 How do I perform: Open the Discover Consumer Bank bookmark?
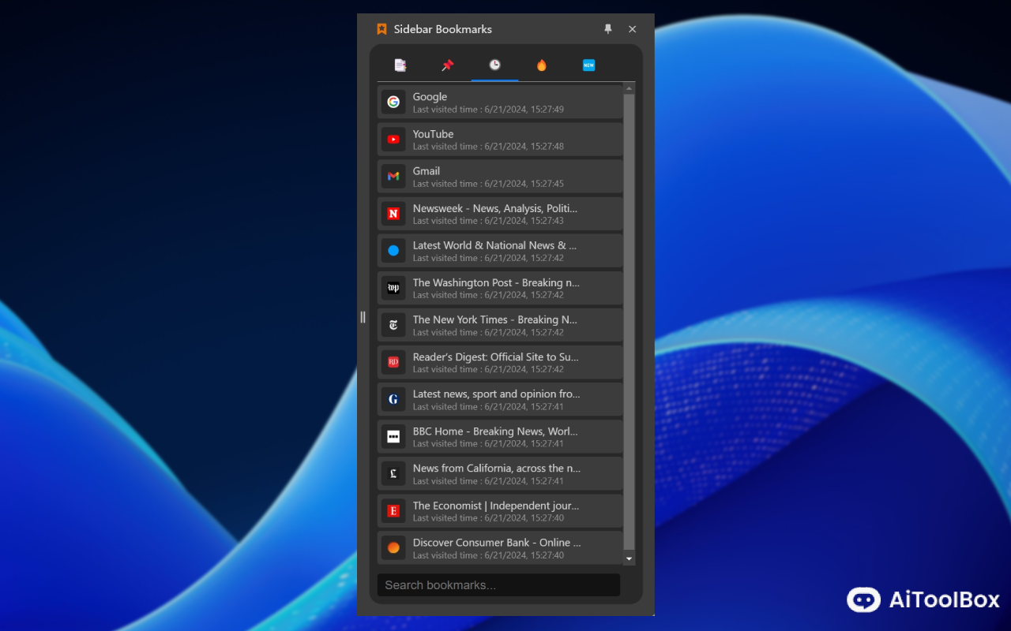coord(496,547)
